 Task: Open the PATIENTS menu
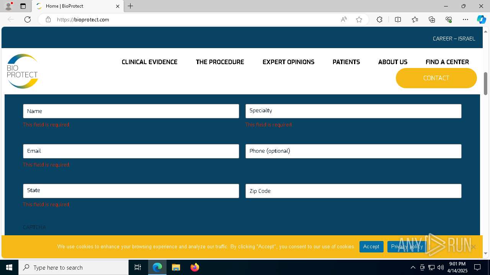[x=346, y=62]
